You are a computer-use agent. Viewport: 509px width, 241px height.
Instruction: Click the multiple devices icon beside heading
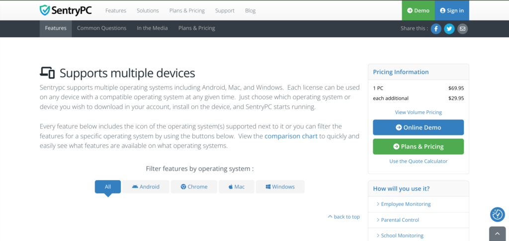point(47,73)
